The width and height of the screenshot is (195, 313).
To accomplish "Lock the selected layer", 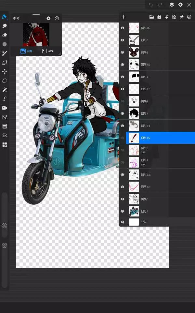I will coord(159,17).
